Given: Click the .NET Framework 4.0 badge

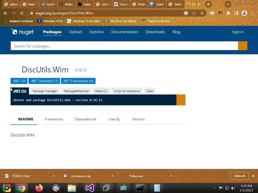Looking at the screenshot, I should (x=78, y=81).
